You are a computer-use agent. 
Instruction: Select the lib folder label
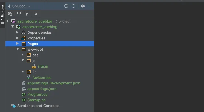click(x=35, y=72)
